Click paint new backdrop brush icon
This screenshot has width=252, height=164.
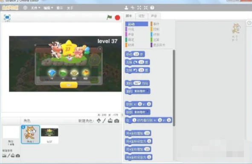point(9,155)
